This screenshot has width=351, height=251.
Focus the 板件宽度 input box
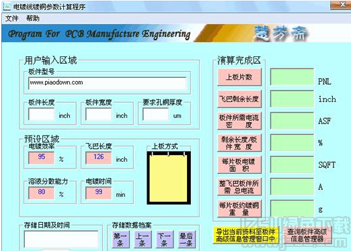point(99,114)
